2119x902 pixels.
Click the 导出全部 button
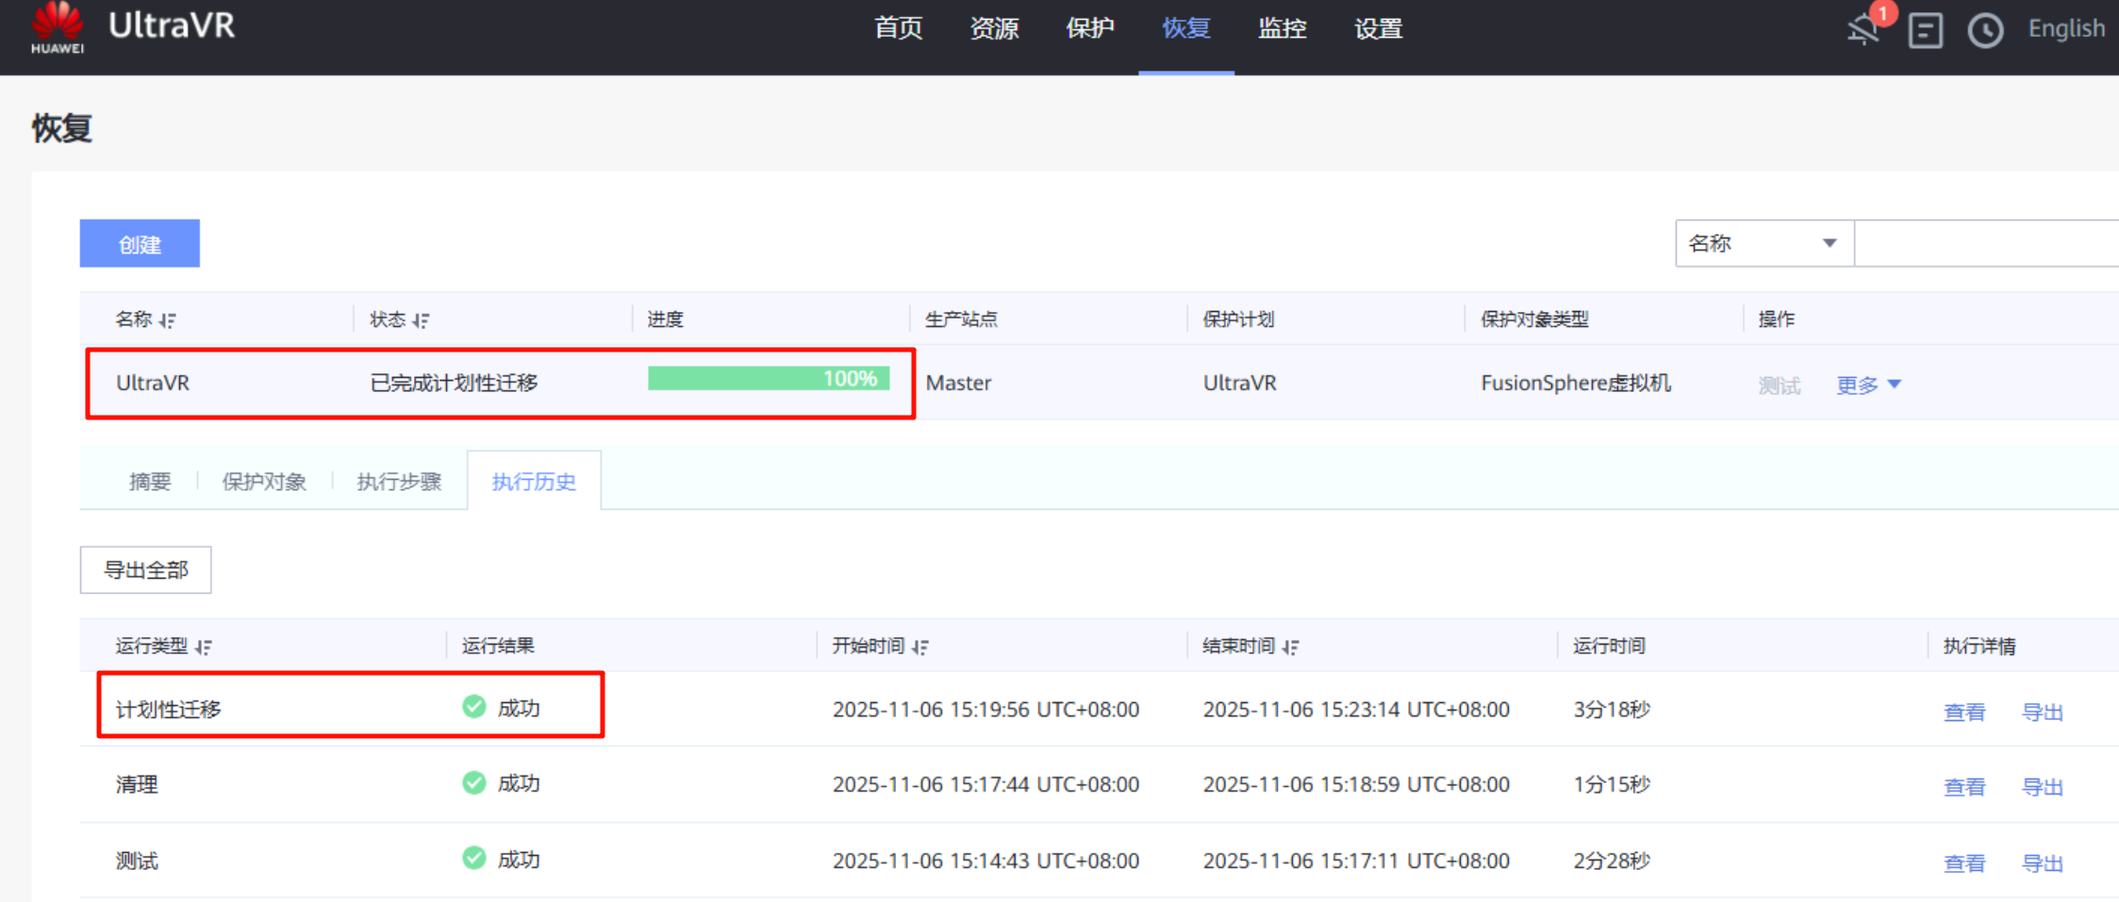145,570
